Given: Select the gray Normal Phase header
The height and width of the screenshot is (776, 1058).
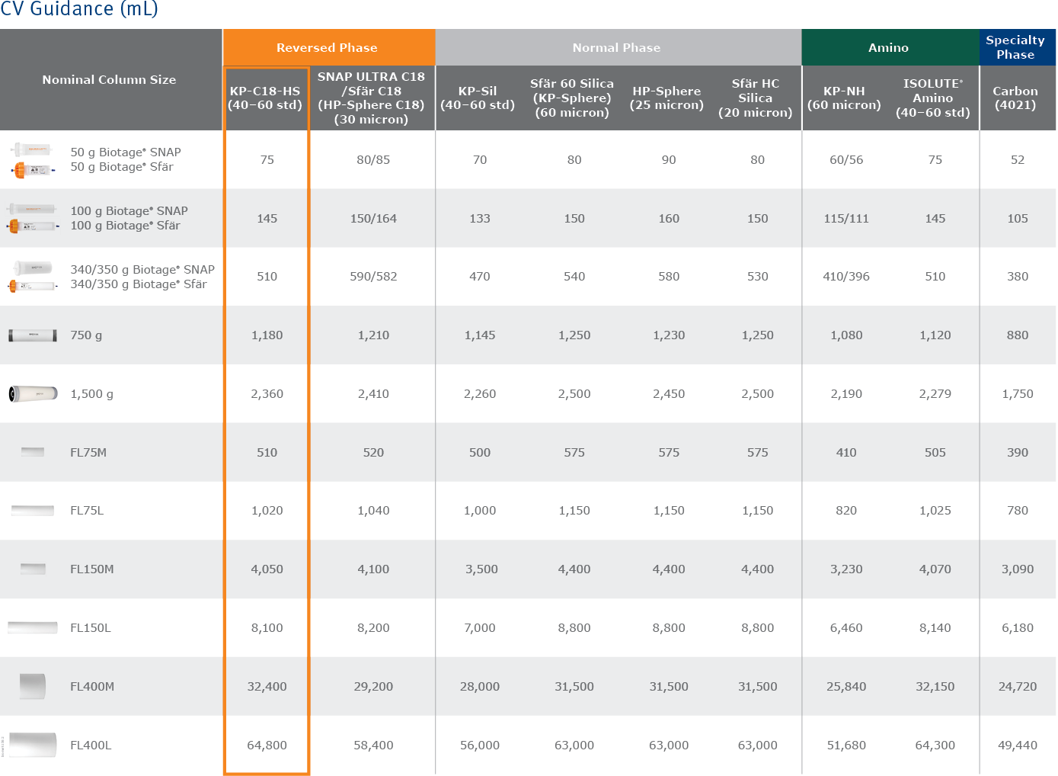Looking at the screenshot, I should click(617, 47).
